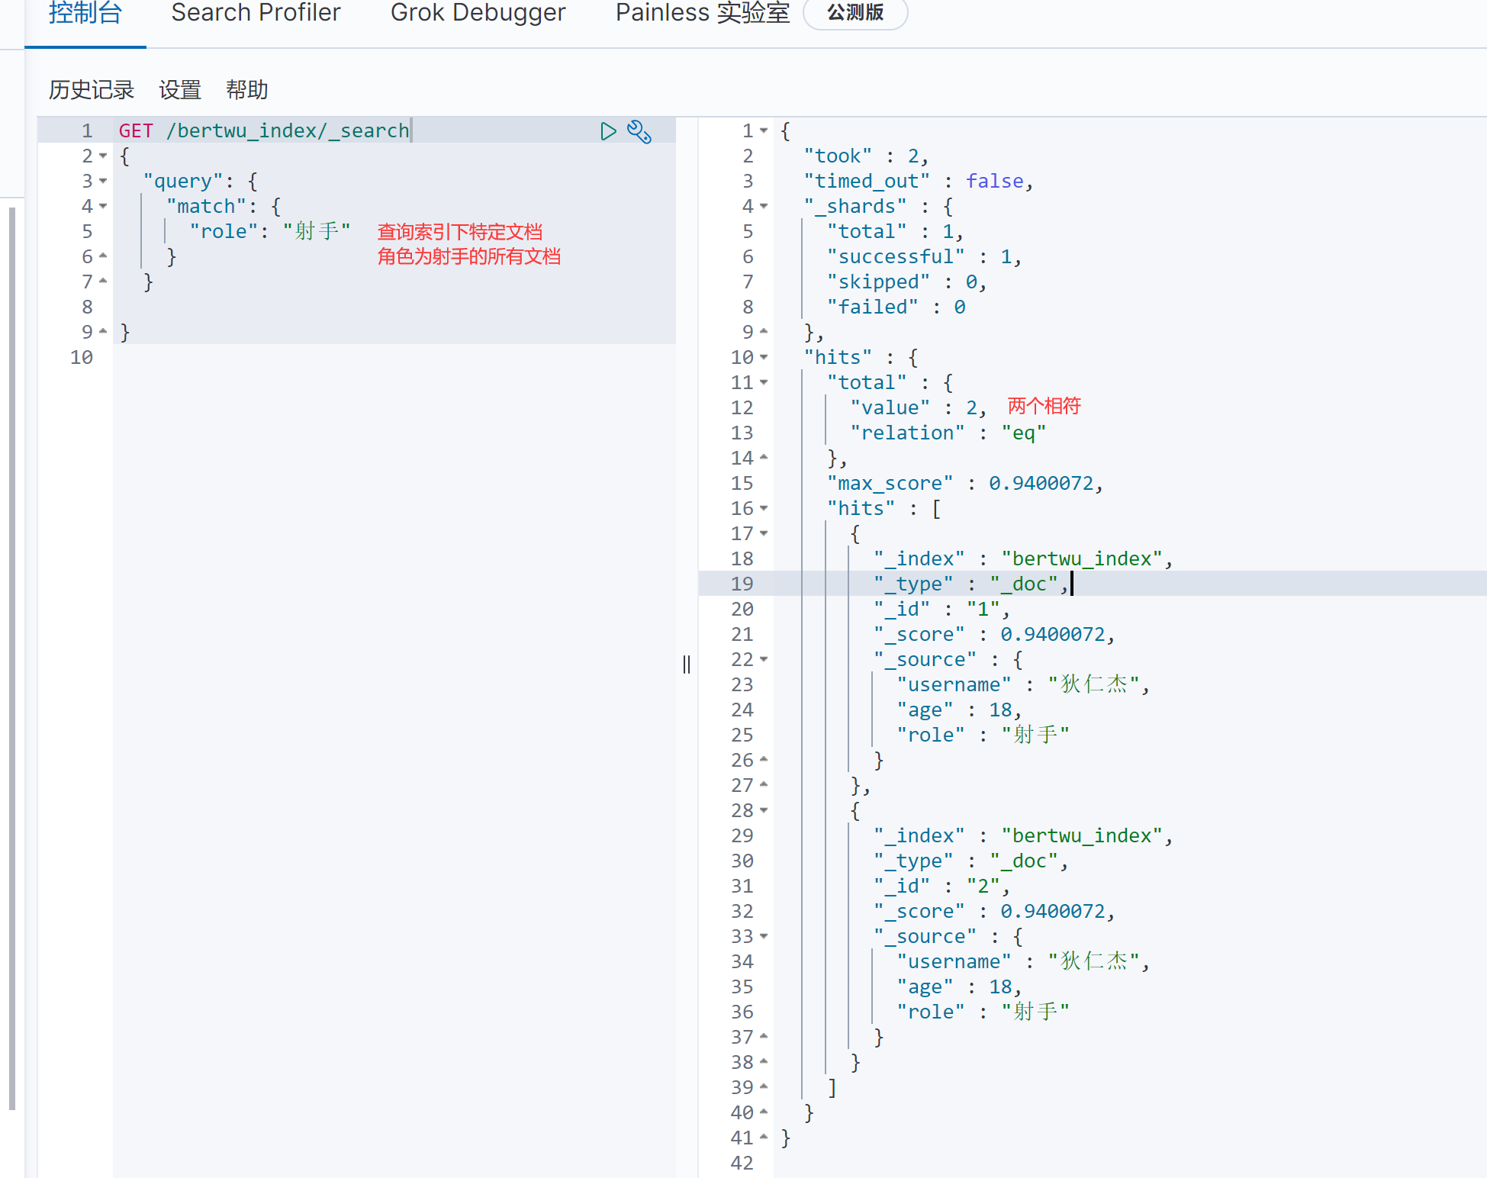
Task: Open the wrench request options menu
Action: point(639,131)
